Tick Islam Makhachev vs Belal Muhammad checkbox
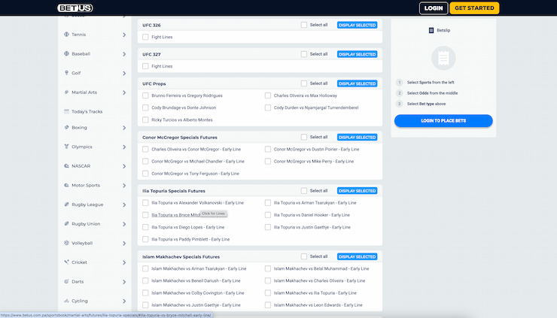The width and height of the screenshot is (557, 318). coord(268,268)
